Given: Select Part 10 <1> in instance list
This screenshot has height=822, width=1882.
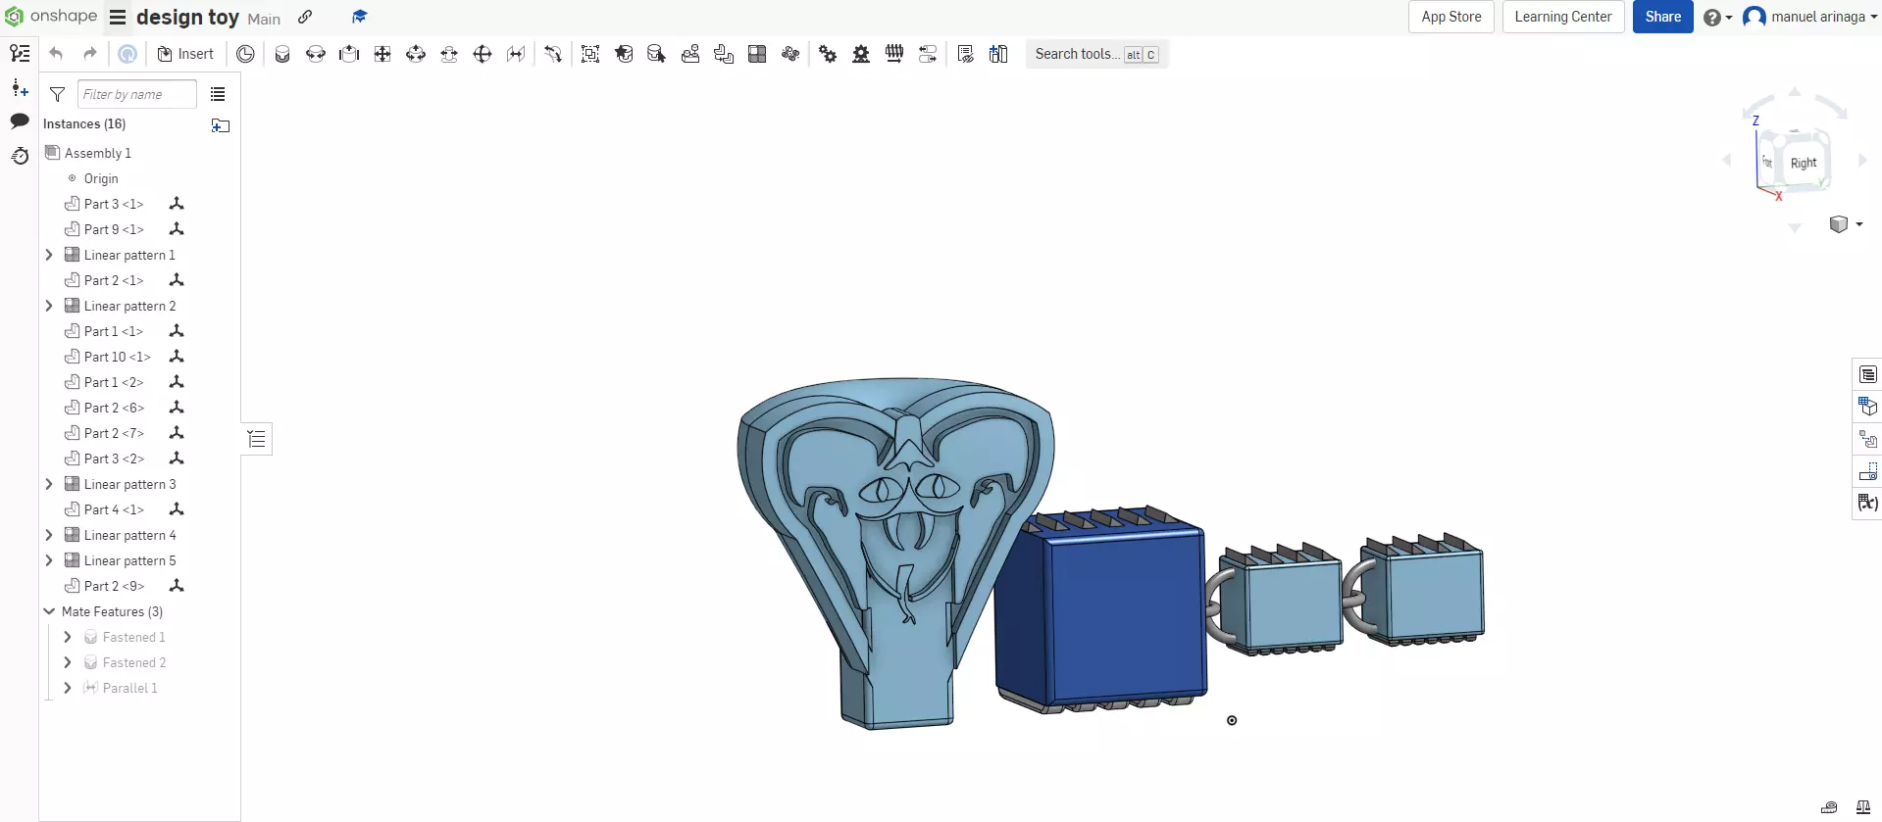Looking at the screenshot, I should point(117,357).
